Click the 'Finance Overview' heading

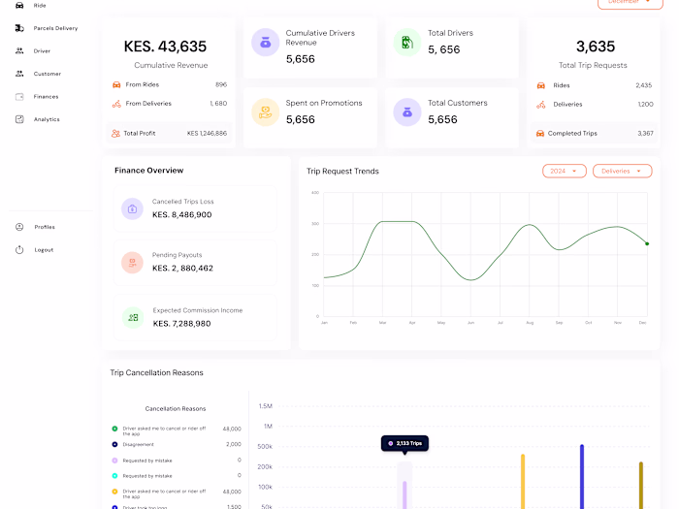coord(149,171)
